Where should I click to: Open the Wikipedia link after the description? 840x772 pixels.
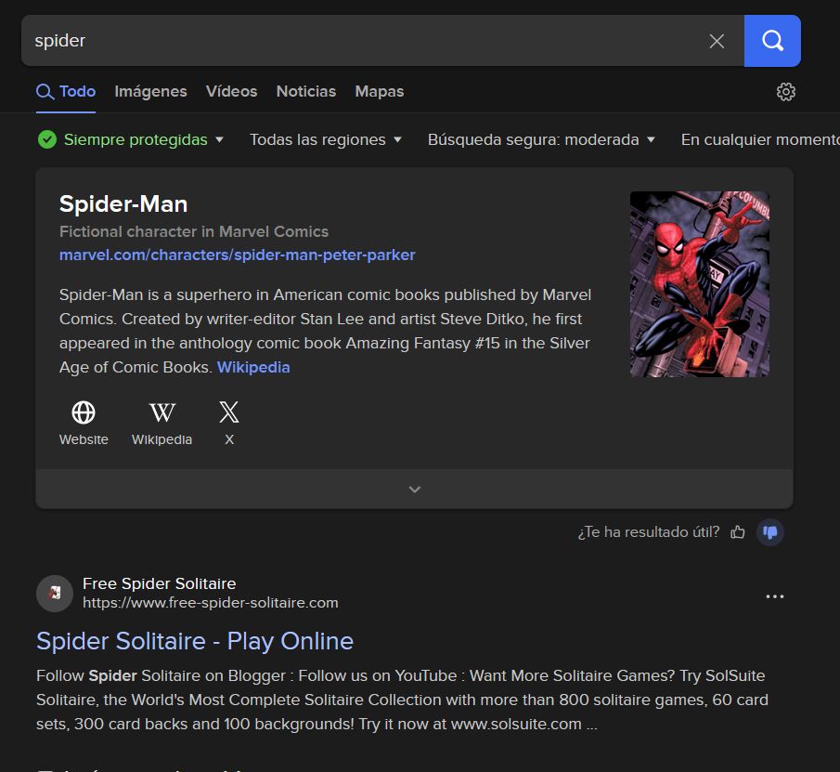click(x=253, y=367)
